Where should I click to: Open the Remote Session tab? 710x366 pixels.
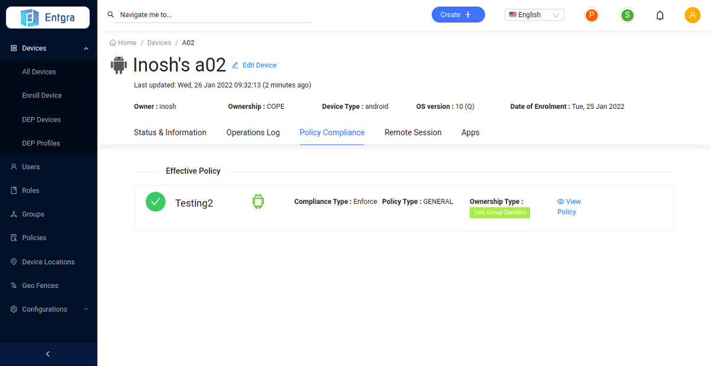click(x=413, y=132)
